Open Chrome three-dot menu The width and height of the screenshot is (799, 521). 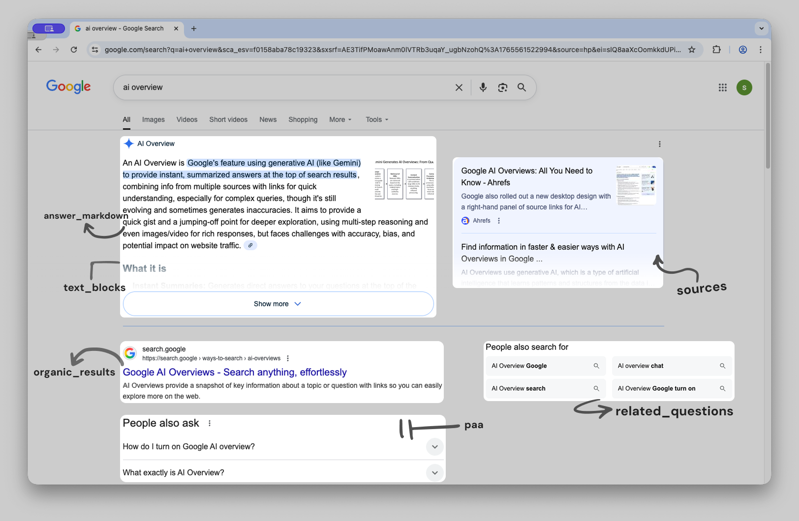click(761, 50)
